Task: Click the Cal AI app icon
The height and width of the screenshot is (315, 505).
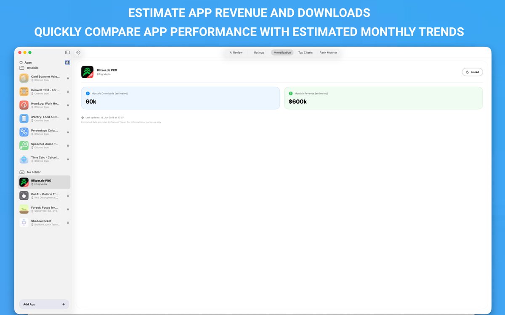Action: click(24, 196)
